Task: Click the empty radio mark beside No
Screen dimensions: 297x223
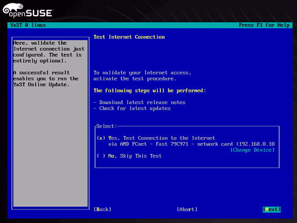Action: (x=101, y=156)
